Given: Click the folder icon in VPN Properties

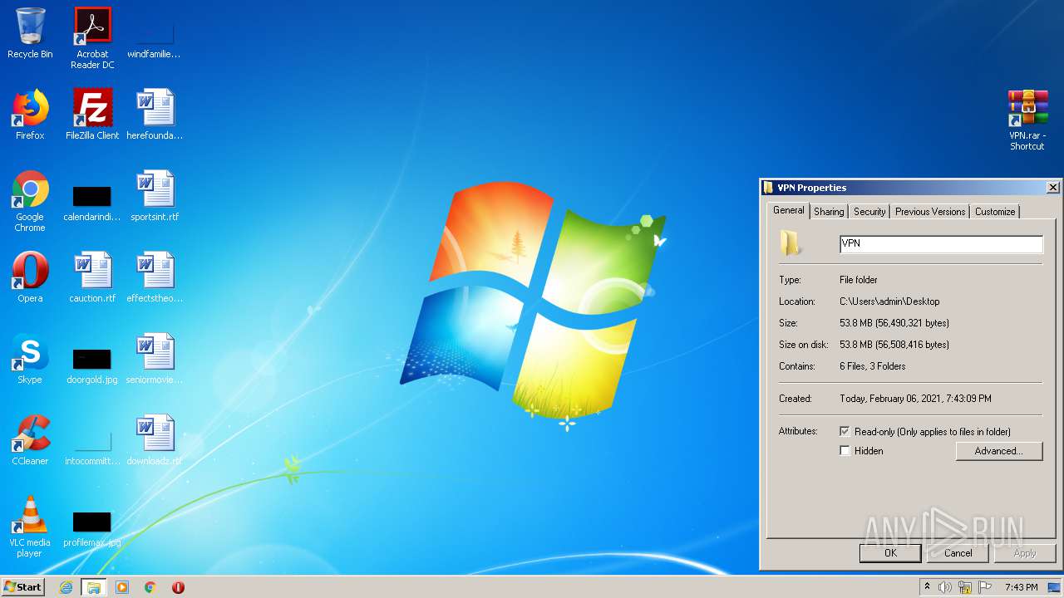Looking at the screenshot, I should coord(791,243).
